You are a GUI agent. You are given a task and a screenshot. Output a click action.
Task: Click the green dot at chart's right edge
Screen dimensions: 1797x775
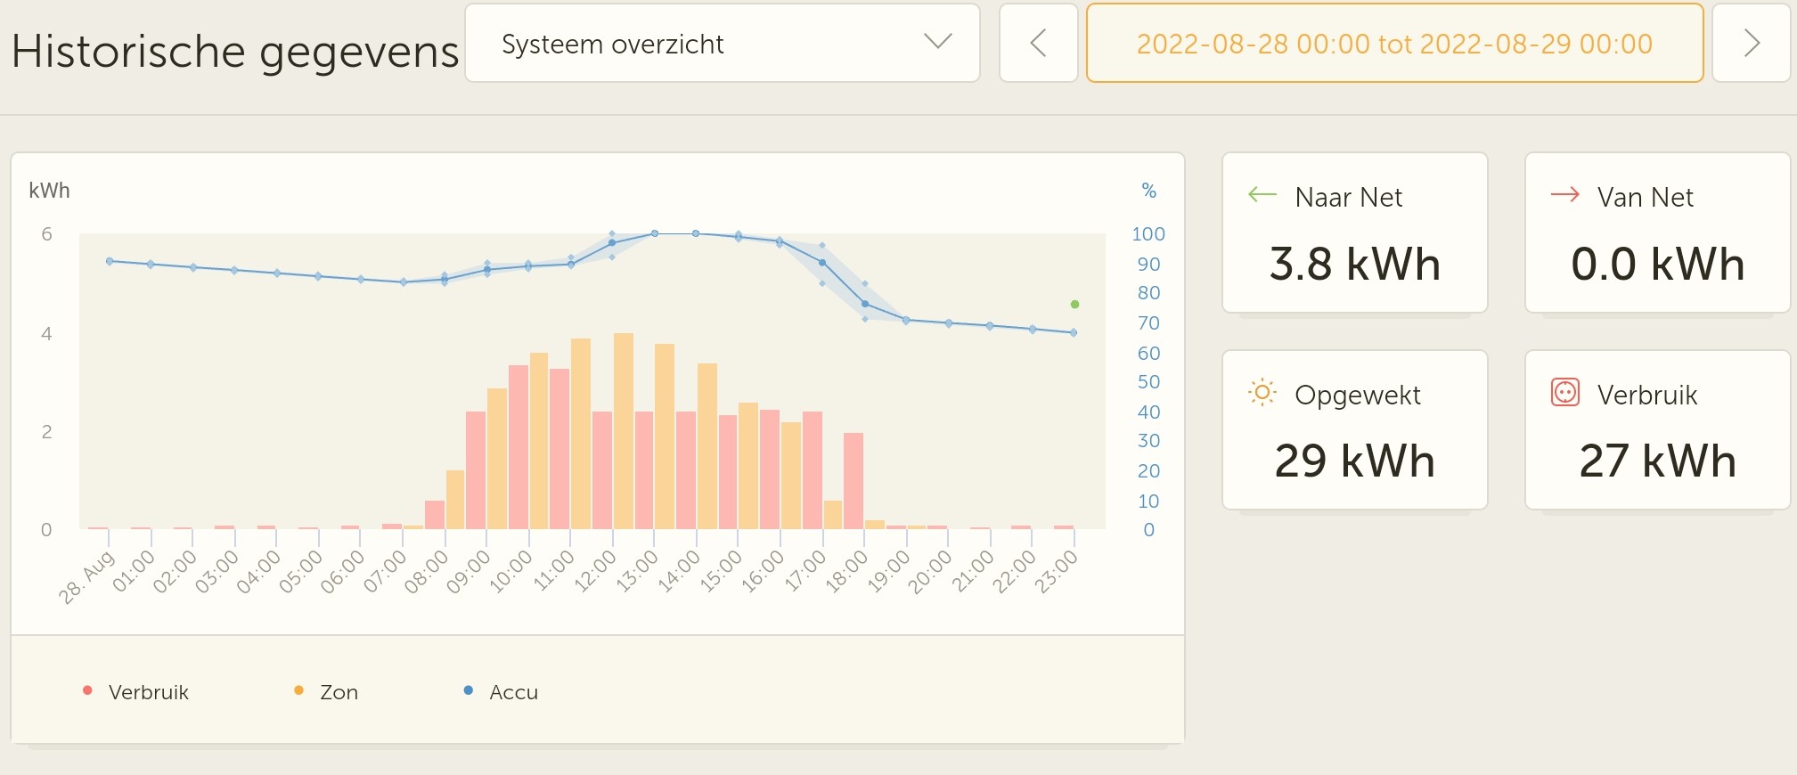1074,305
